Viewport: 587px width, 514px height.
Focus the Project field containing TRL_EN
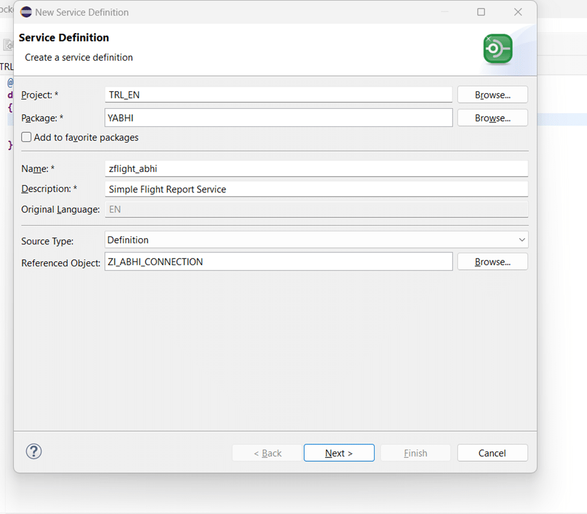278,94
